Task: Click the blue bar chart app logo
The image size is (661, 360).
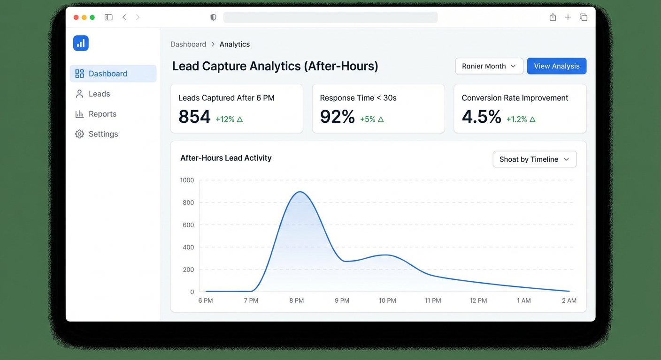Action: (81, 43)
